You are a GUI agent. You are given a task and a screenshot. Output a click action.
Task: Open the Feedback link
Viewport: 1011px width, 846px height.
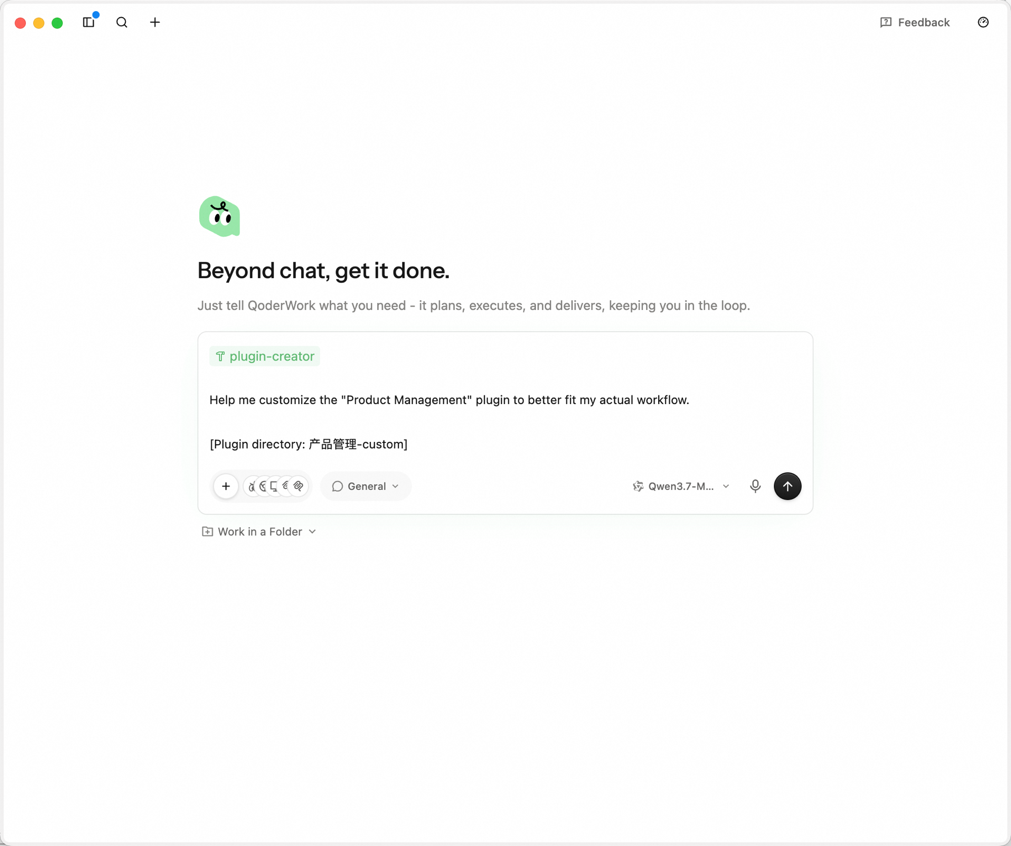(914, 22)
